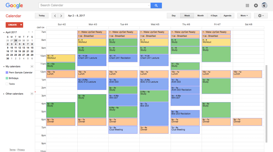Show previous month in mini calendar

(x=29, y=32)
